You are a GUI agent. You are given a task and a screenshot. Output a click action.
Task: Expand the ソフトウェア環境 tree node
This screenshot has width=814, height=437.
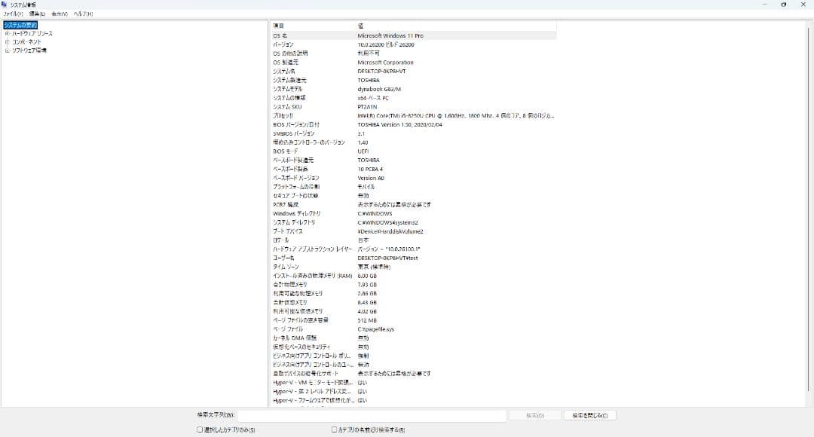click(x=6, y=50)
